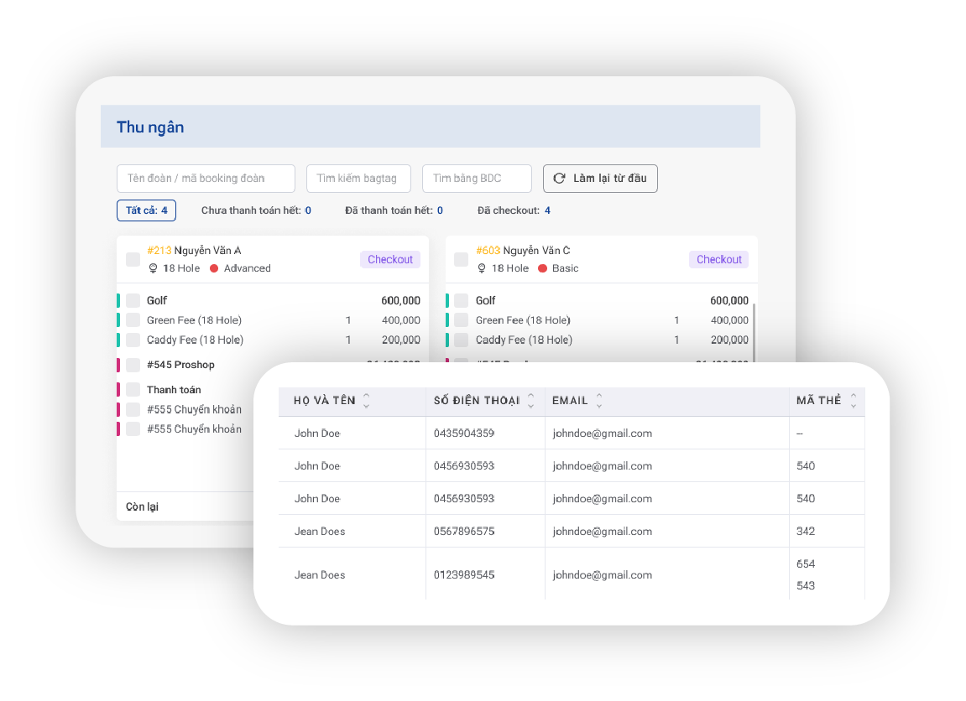Select the Tất cả filter tab
The image size is (966, 701).
146,210
